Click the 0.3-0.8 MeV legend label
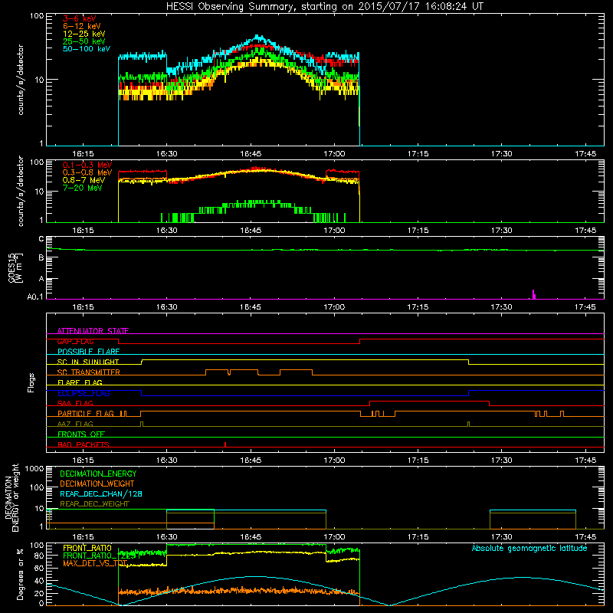Image resolution: width=613 pixels, height=613 pixels. click(x=87, y=172)
